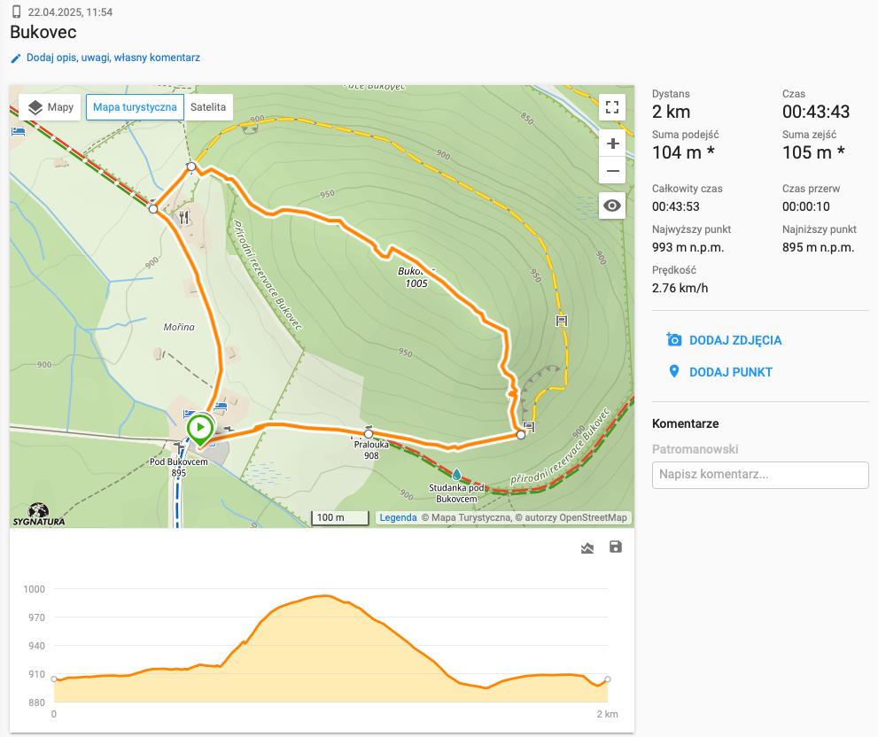The image size is (878, 737).
Task: Zoom in the map with plus button
Action: tap(611, 144)
